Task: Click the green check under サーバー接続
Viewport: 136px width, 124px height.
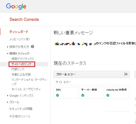Action: 83,95
